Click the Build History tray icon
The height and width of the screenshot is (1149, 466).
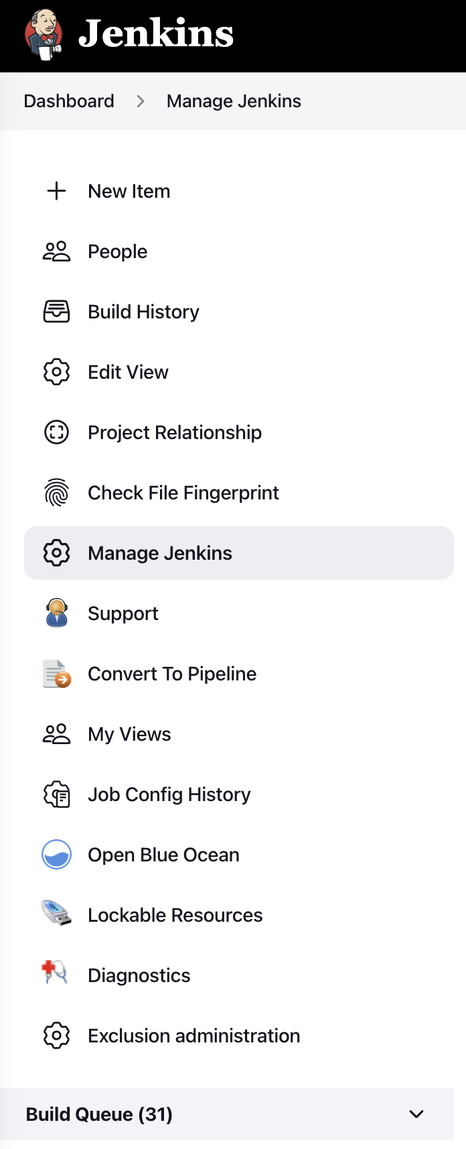tap(57, 312)
